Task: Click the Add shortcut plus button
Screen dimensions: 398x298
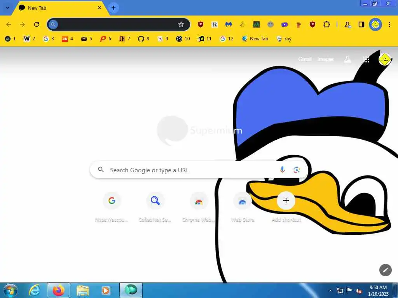Action: (x=286, y=201)
